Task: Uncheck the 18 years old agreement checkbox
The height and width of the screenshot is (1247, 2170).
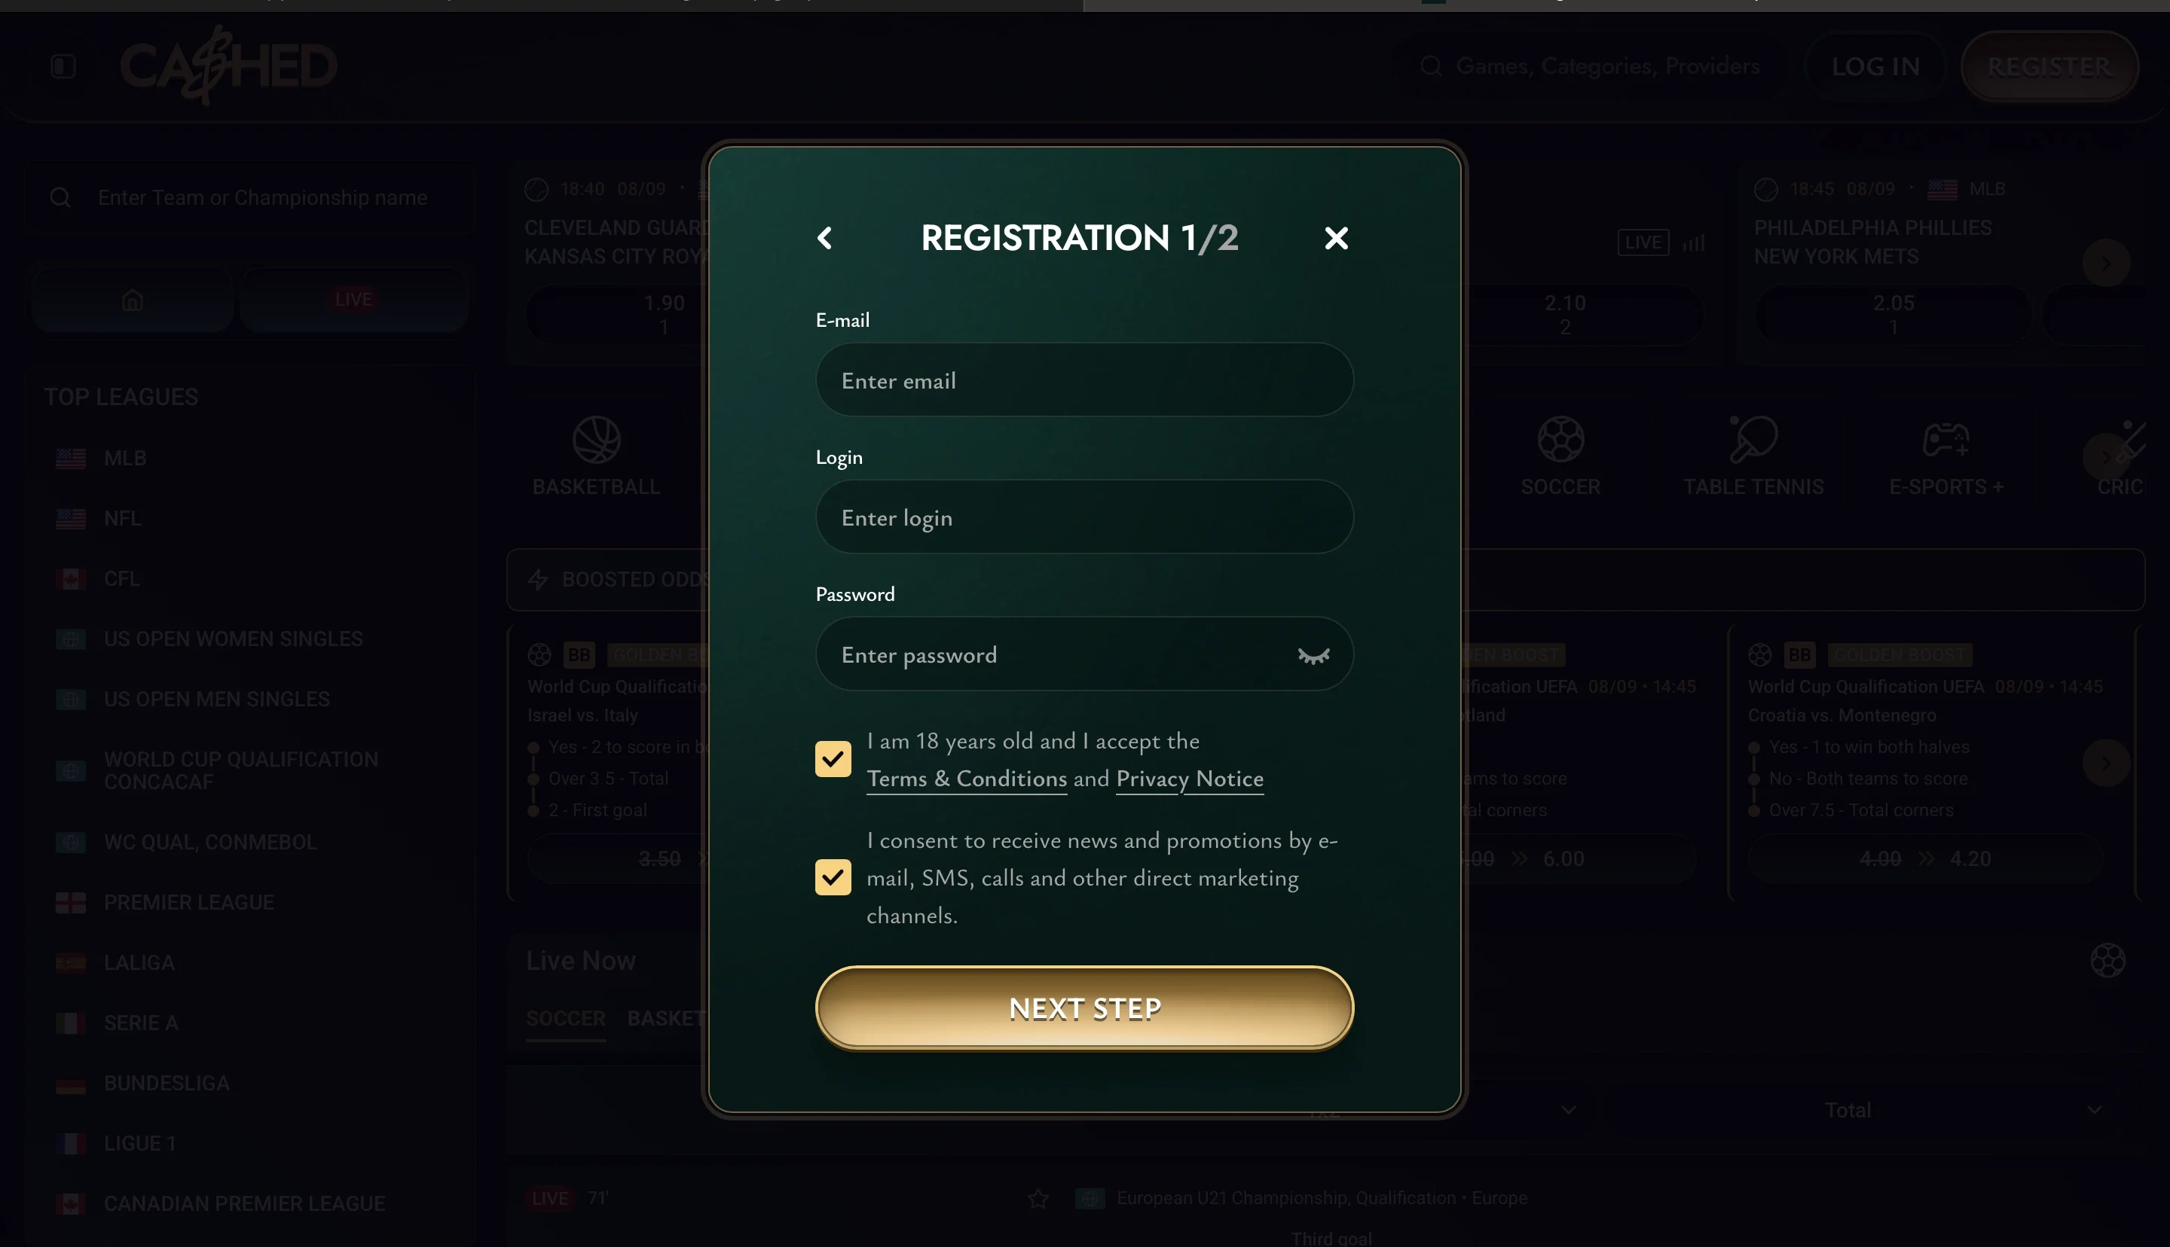Action: 833,759
